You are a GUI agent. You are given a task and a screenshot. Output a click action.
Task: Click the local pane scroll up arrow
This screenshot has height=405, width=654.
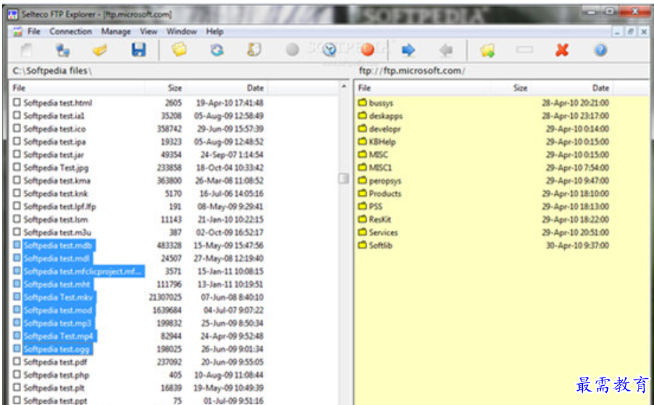point(344,87)
